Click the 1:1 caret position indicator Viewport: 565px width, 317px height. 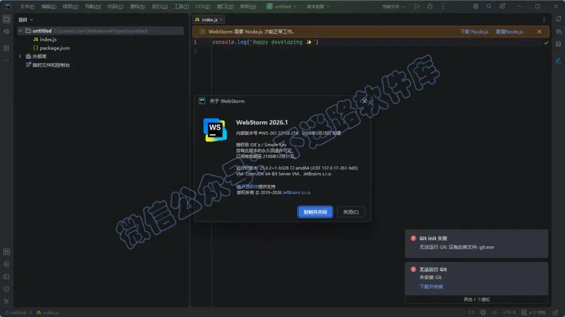[471, 312]
